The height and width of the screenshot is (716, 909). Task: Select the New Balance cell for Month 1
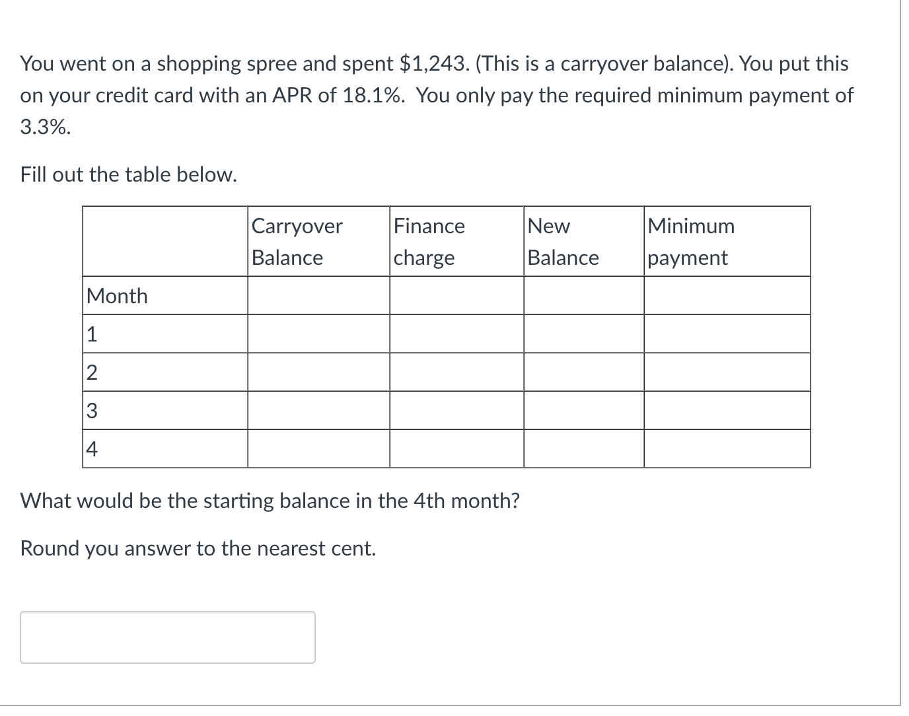click(x=583, y=334)
